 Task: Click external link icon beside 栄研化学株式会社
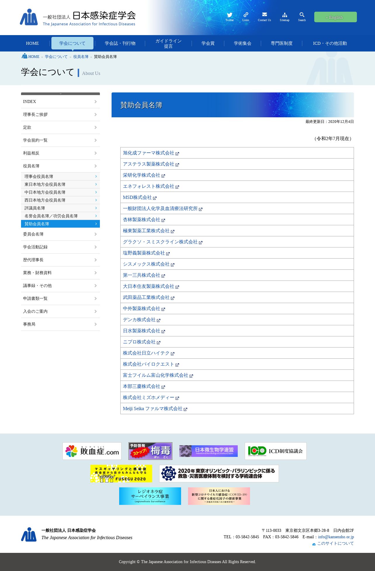163,176
